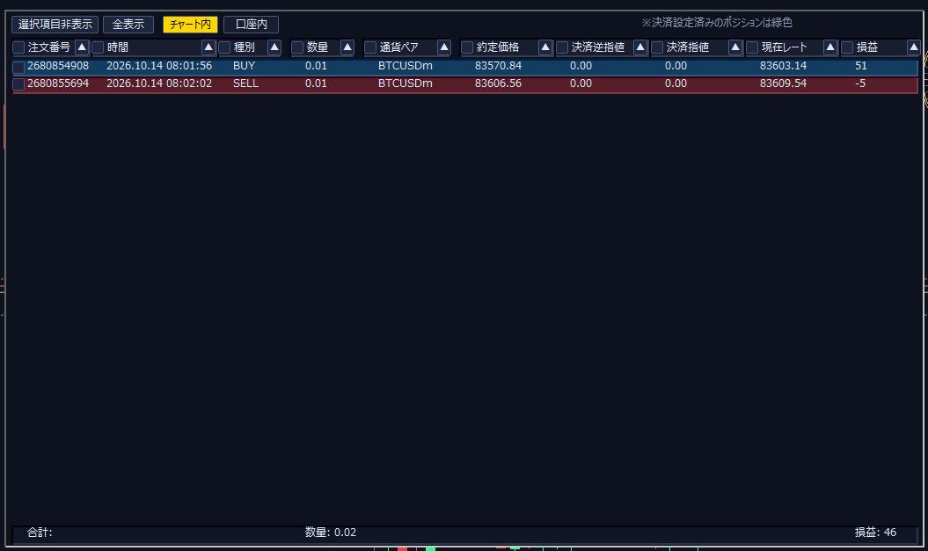Click the total 数量: 0.02 footer
This screenshot has height=551, width=928.
[331, 532]
